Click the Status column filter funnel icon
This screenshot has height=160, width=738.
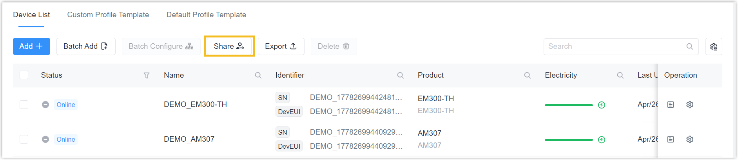click(147, 75)
